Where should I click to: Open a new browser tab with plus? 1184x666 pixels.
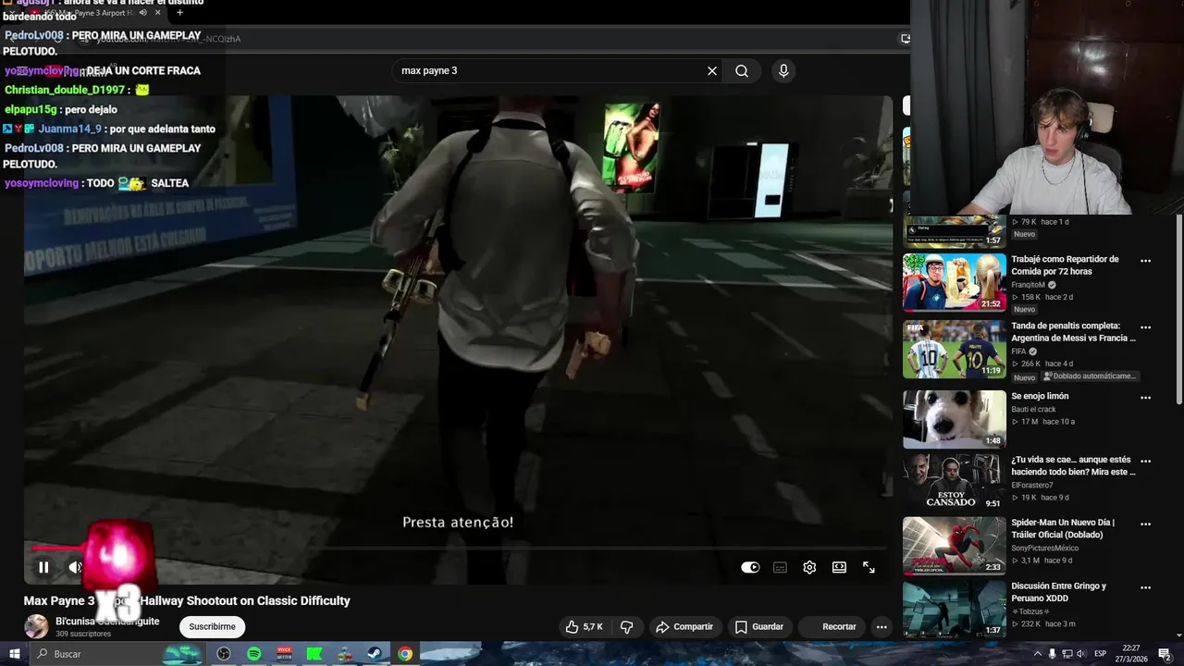pyautogui.click(x=179, y=13)
